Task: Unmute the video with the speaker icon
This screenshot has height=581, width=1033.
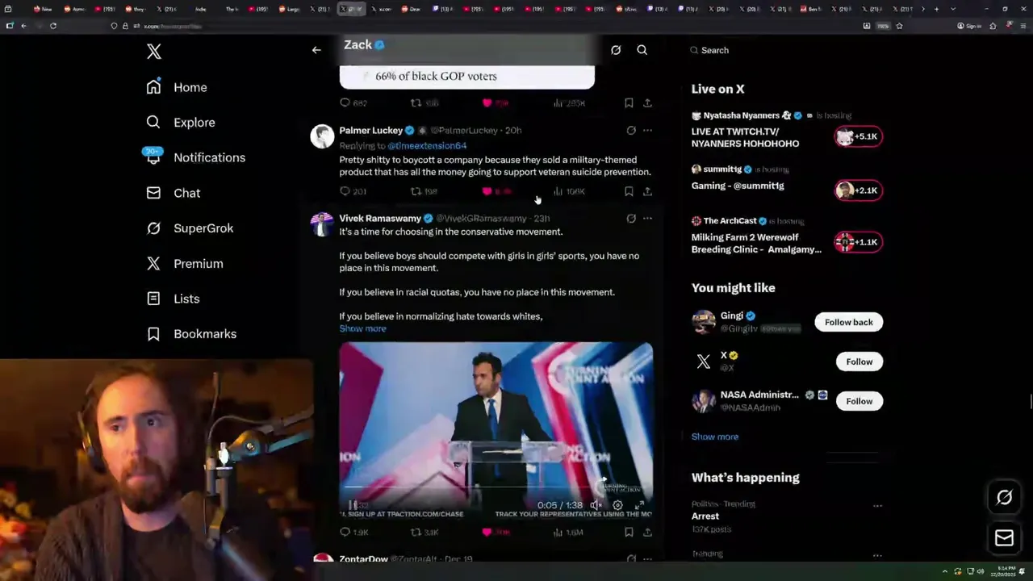Action: coord(596,505)
